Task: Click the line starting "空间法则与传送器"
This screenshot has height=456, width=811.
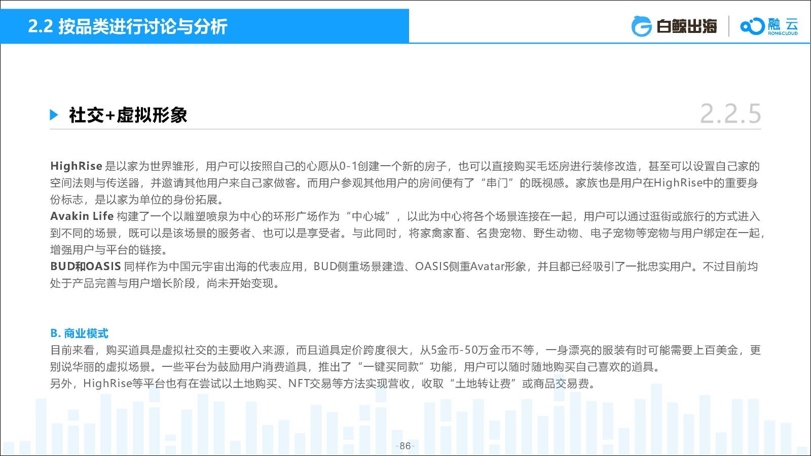Action: 404,183
